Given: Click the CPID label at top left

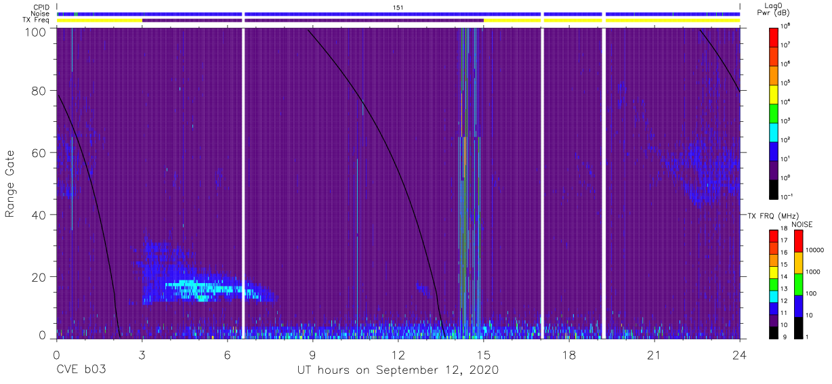Looking at the screenshot, I should tap(41, 7).
